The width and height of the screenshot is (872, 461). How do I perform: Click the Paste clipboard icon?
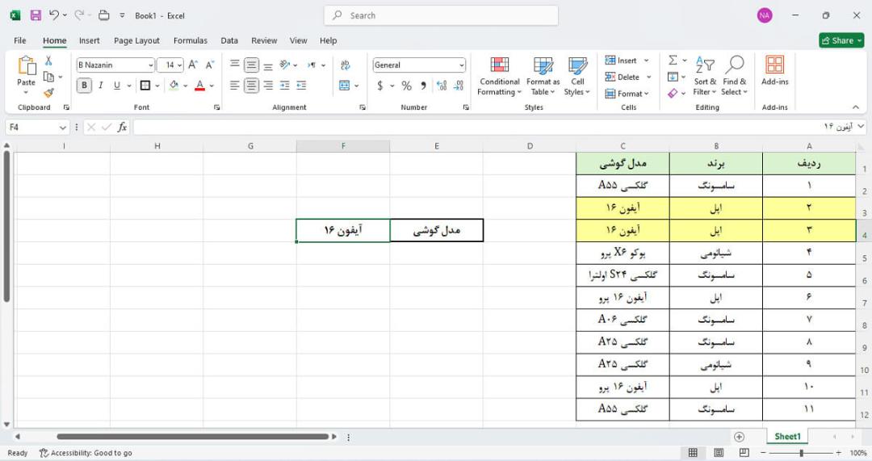click(26, 65)
